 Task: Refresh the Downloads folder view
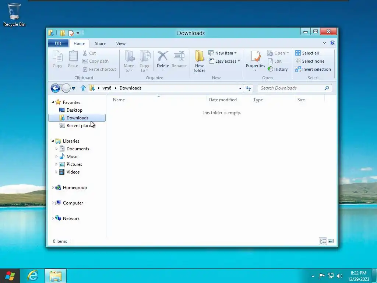(x=249, y=88)
